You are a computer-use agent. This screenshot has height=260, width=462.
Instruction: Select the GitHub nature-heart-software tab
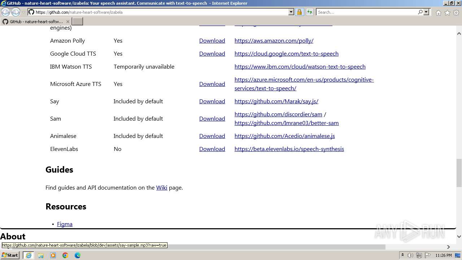click(36, 22)
